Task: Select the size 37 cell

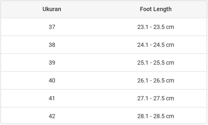Action: click(52, 27)
